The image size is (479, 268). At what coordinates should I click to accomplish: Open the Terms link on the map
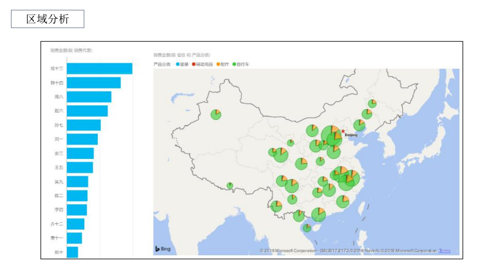tap(444, 251)
